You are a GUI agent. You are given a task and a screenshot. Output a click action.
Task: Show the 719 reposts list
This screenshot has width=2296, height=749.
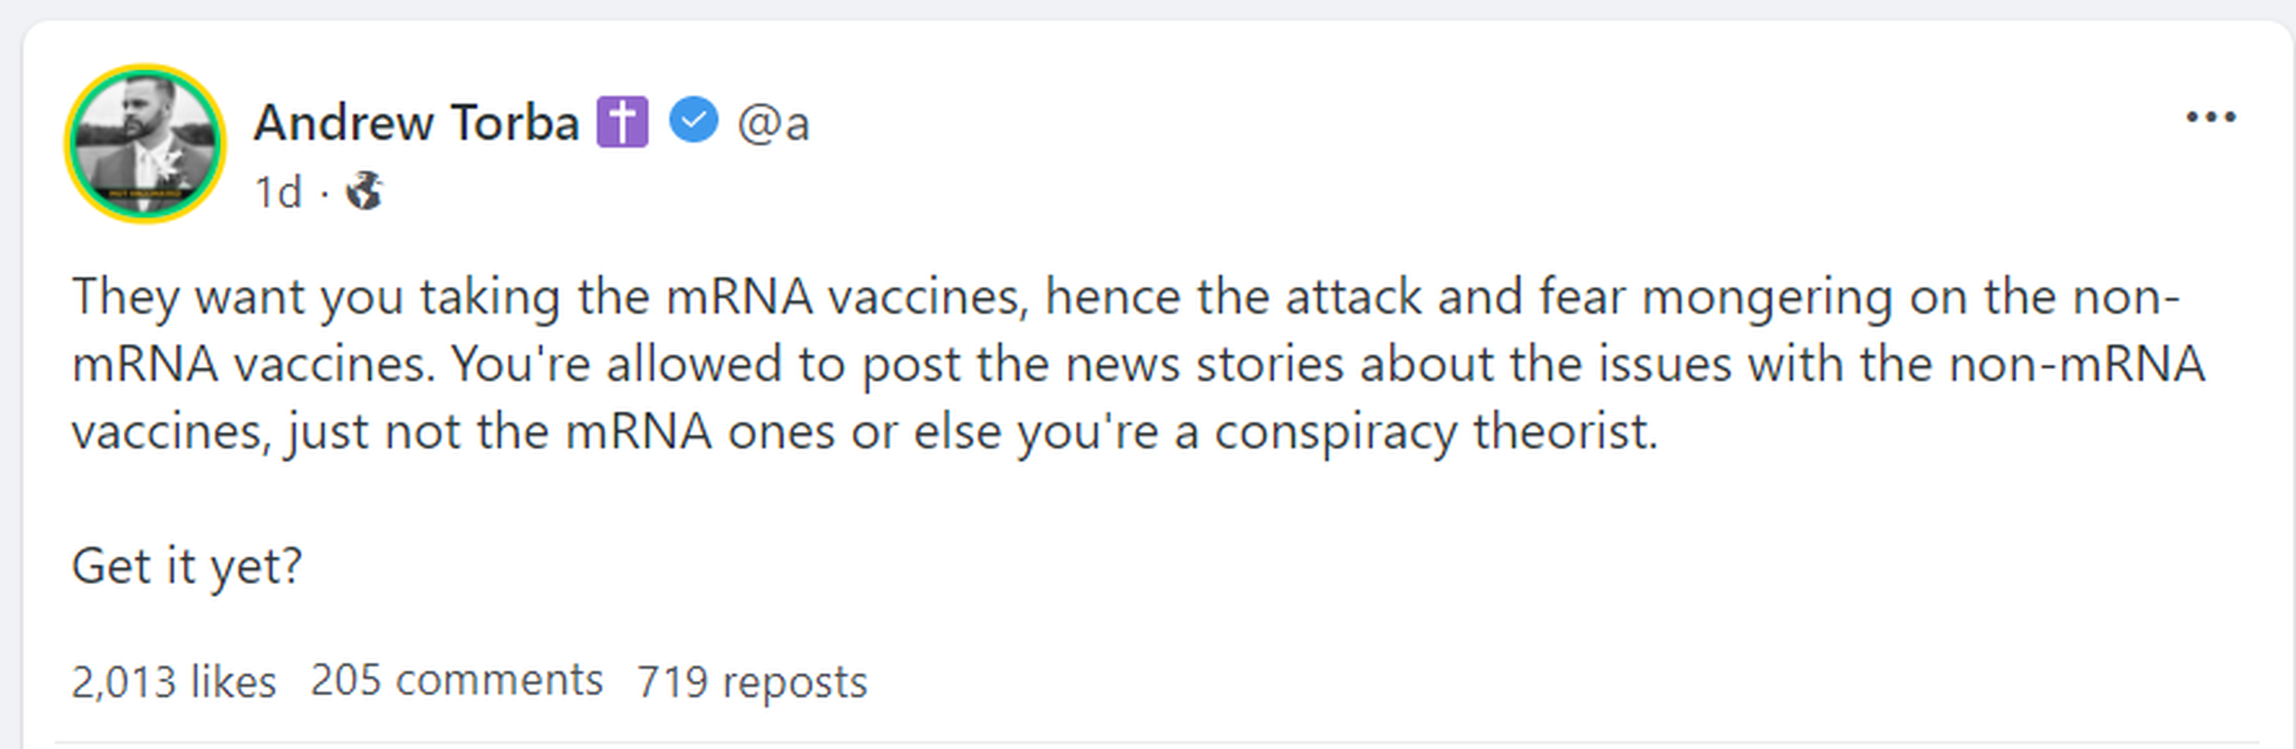(x=751, y=682)
